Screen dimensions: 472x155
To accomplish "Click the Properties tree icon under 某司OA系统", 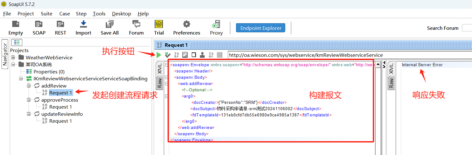I will pyautogui.click(x=29, y=72).
